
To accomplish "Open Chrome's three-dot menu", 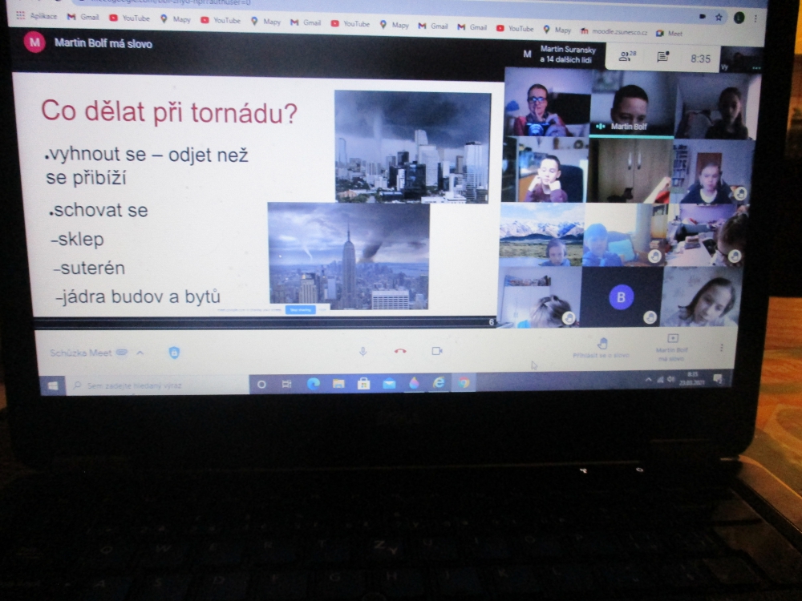I will [x=755, y=19].
